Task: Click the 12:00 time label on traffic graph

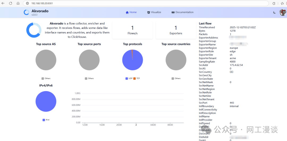Action: pyautogui.click(x=85, y=125)
